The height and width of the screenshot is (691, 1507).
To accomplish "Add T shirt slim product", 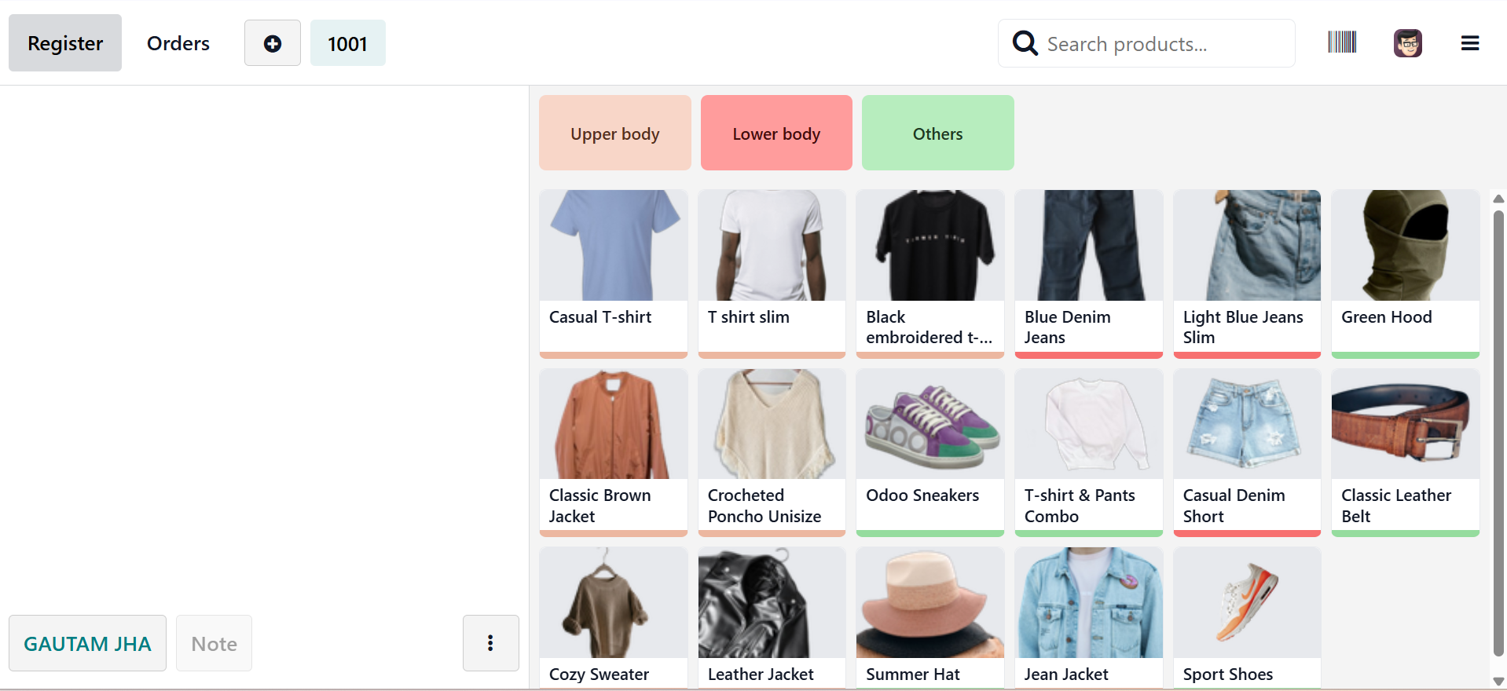I will pyautogui.click(x=772, y=274).
